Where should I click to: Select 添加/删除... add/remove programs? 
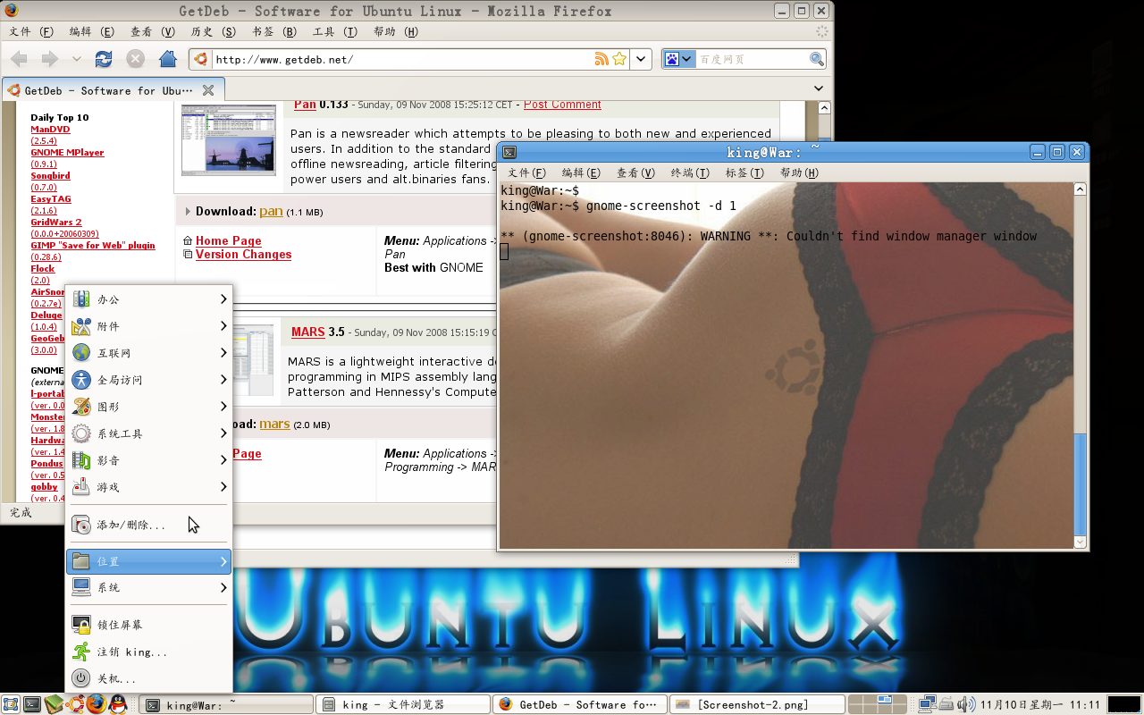point(150,525)
